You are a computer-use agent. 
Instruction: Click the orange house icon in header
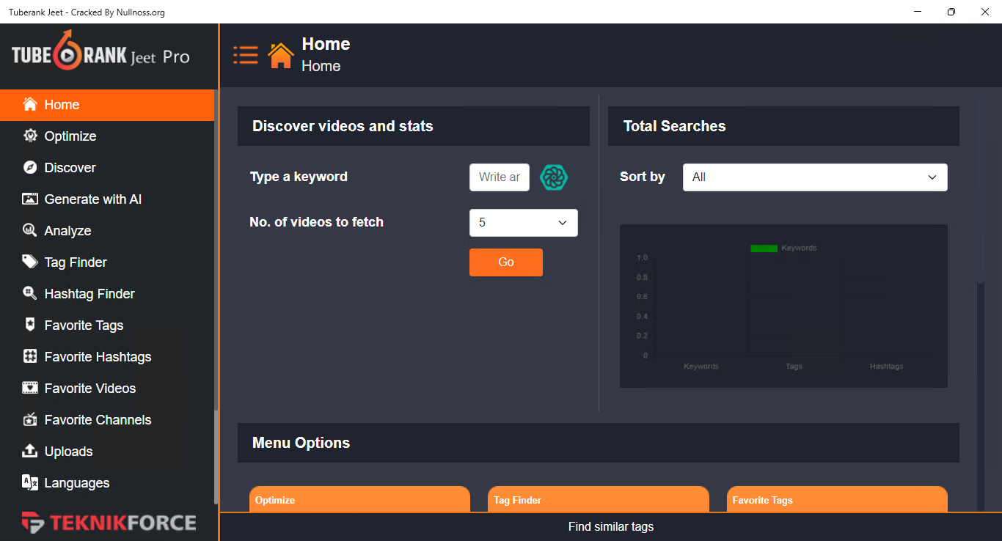(x=281, y=55)
